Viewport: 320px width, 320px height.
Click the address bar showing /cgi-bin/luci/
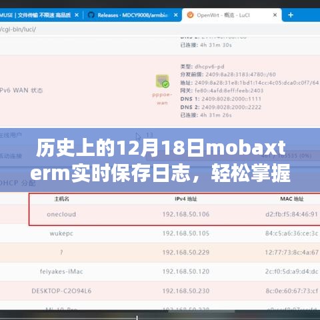160,29
